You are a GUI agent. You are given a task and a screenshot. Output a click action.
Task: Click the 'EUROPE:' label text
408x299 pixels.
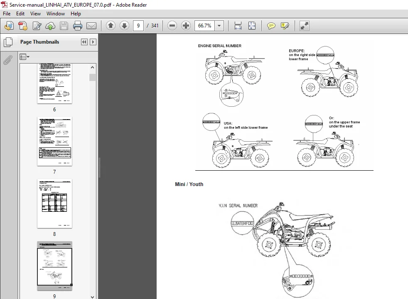tap(297, 51)
